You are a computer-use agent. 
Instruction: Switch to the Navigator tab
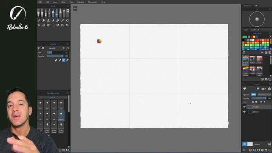(x=247, y=6)
